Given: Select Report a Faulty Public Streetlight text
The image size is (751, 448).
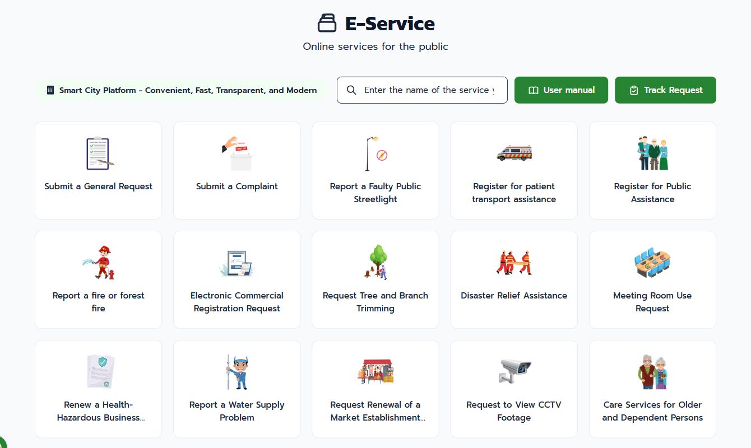Looking at the screenshot, I should (375, 193).
